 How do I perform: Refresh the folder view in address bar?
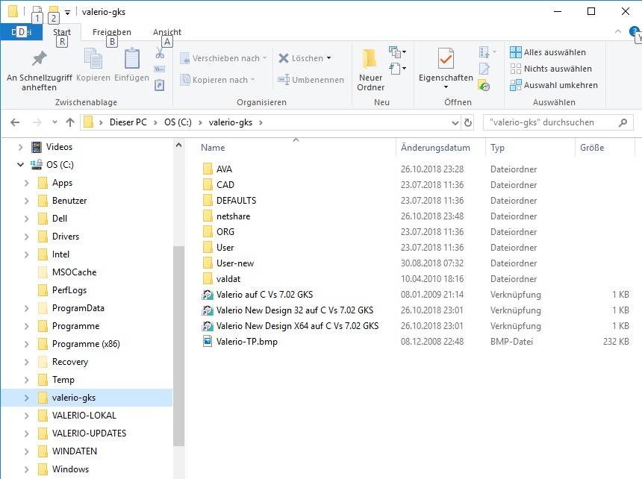(468, 122)
